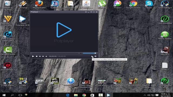
Task: Launch Driver Booster 3 shortcut
Action: pyautogui.click(x=8, y=67)
